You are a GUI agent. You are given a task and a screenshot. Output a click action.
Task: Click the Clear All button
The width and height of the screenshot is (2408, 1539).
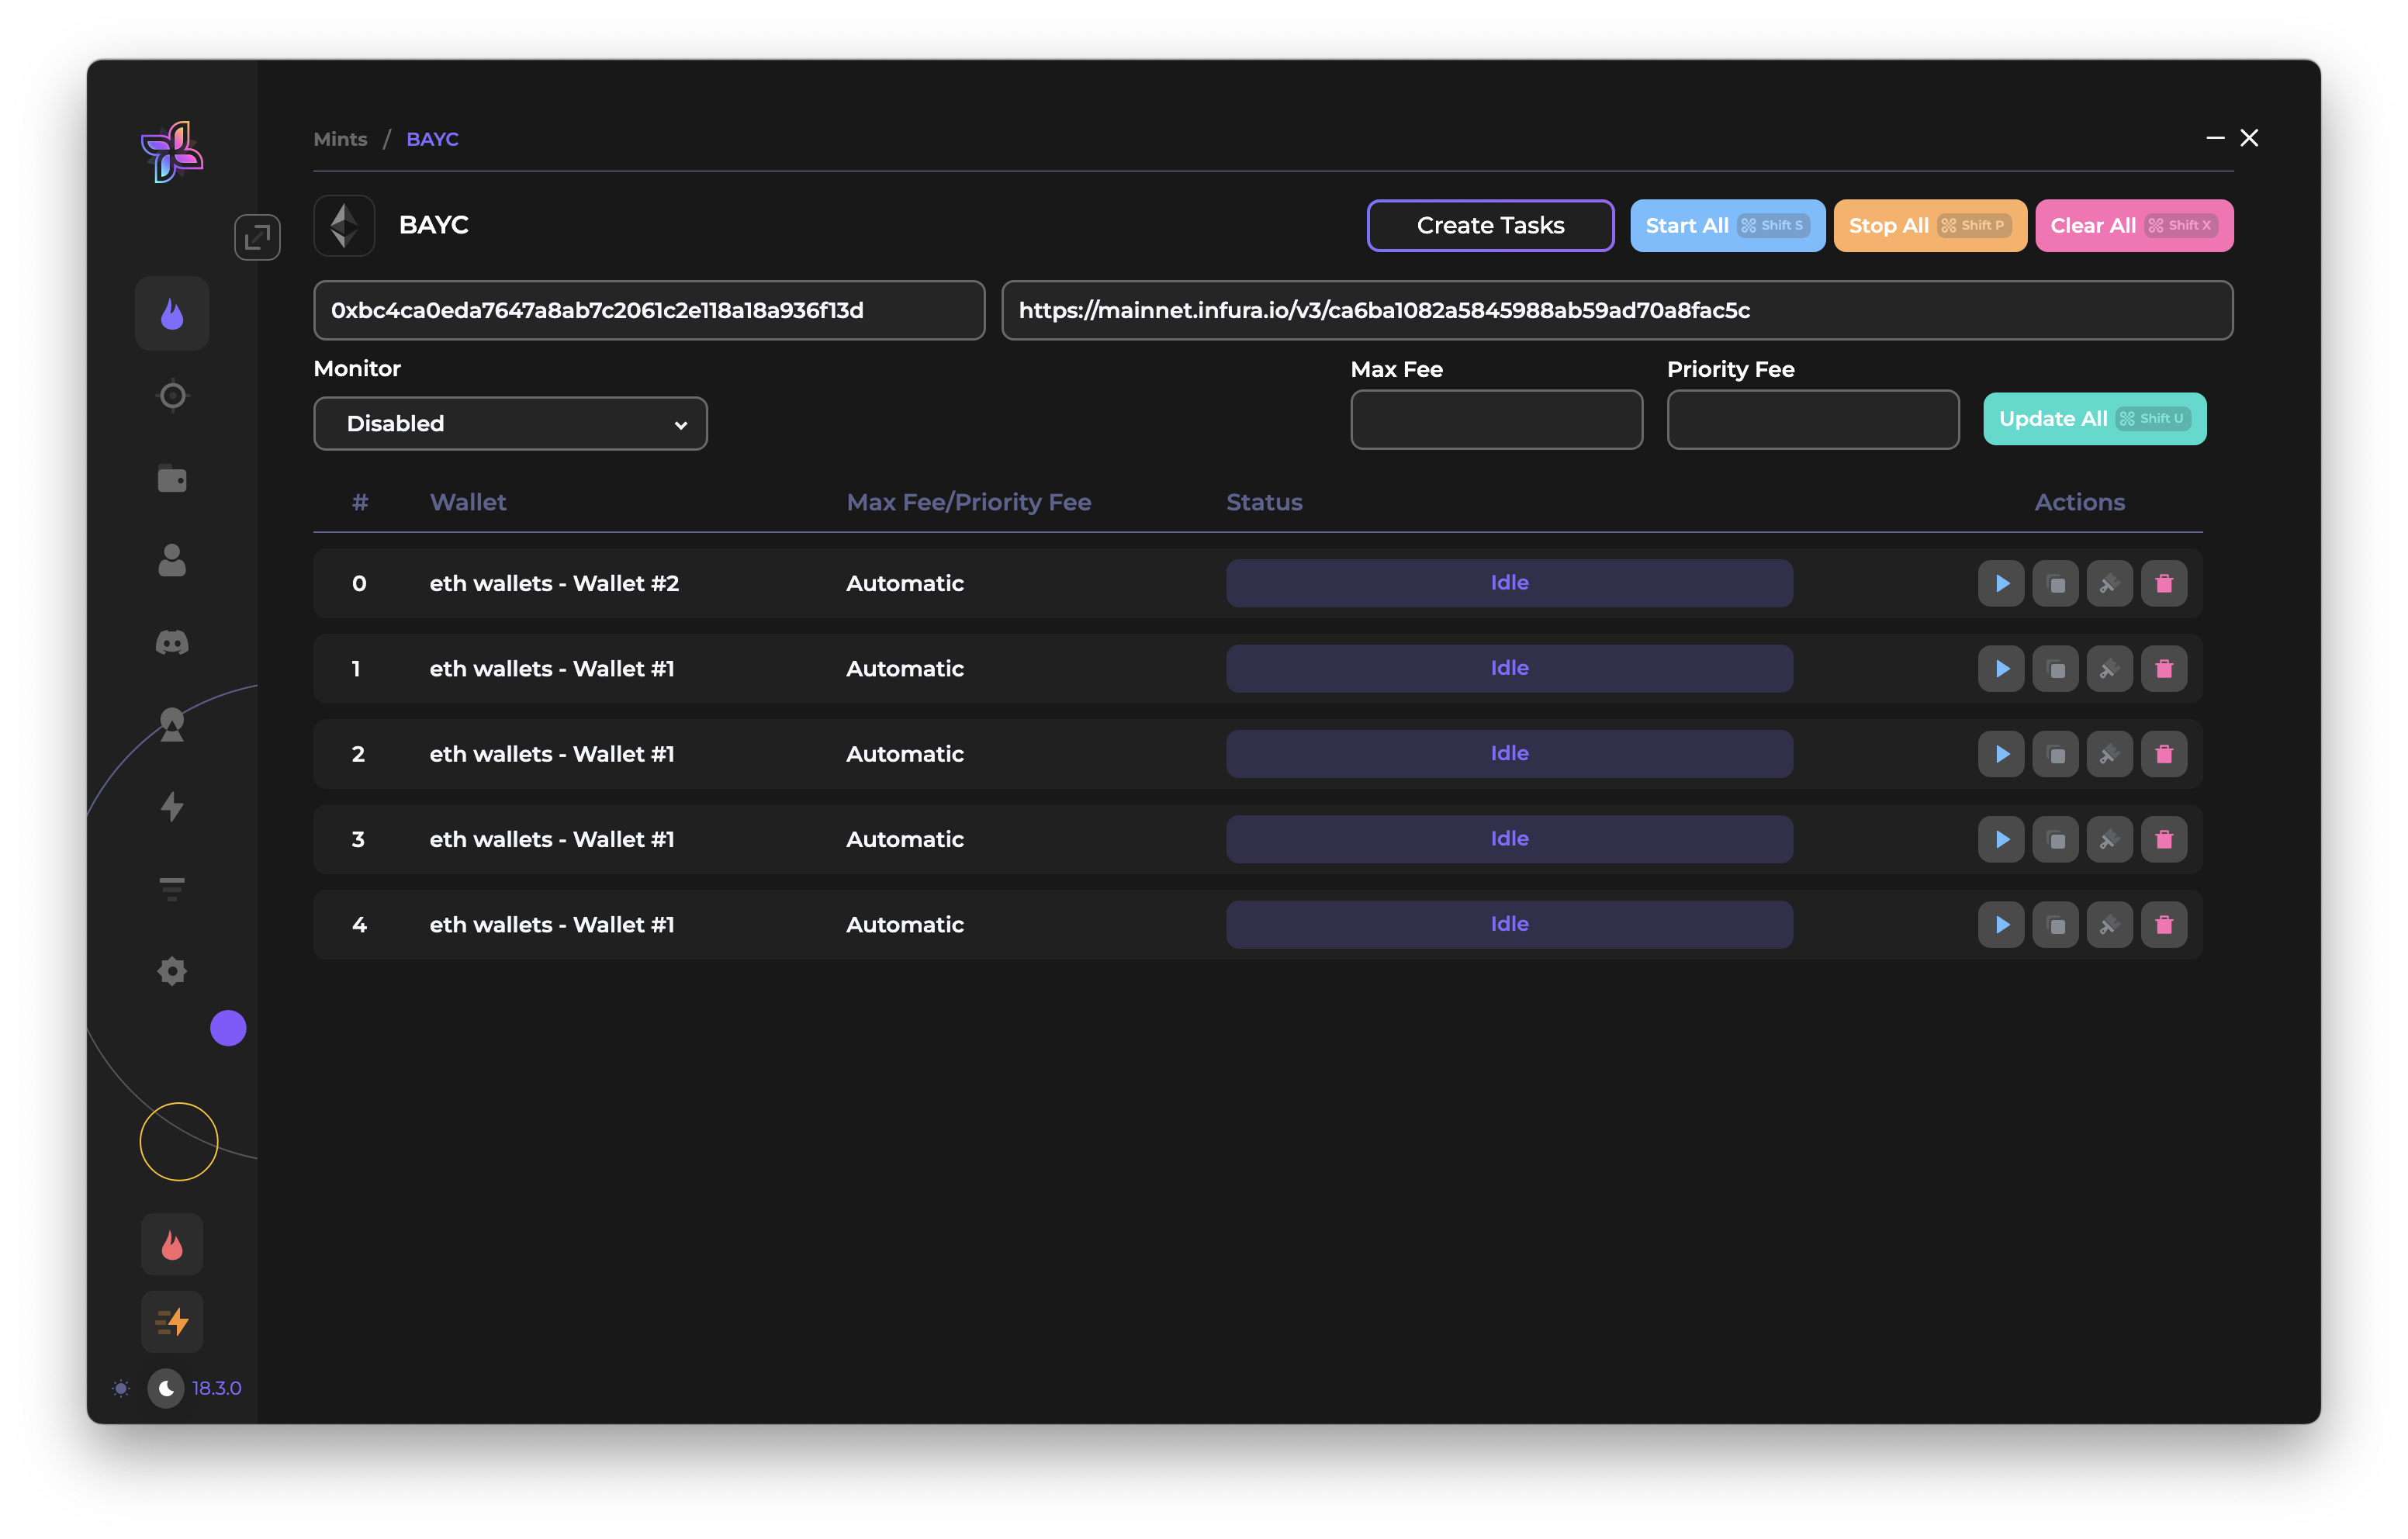coord(2133,226)
